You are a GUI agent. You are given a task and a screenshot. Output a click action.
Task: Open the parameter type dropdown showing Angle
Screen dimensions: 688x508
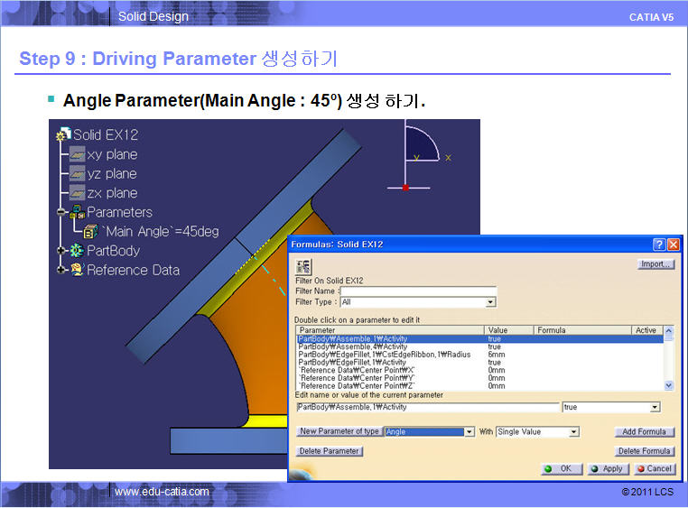pos(469,432)
